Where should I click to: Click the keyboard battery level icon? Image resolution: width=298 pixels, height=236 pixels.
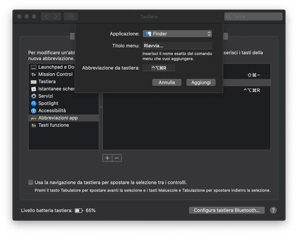pyautogui.click(x=79, y=211)
